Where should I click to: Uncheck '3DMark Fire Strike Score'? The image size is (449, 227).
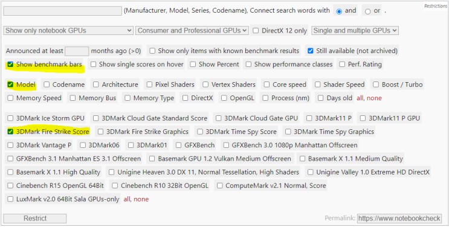click(10, 132)
